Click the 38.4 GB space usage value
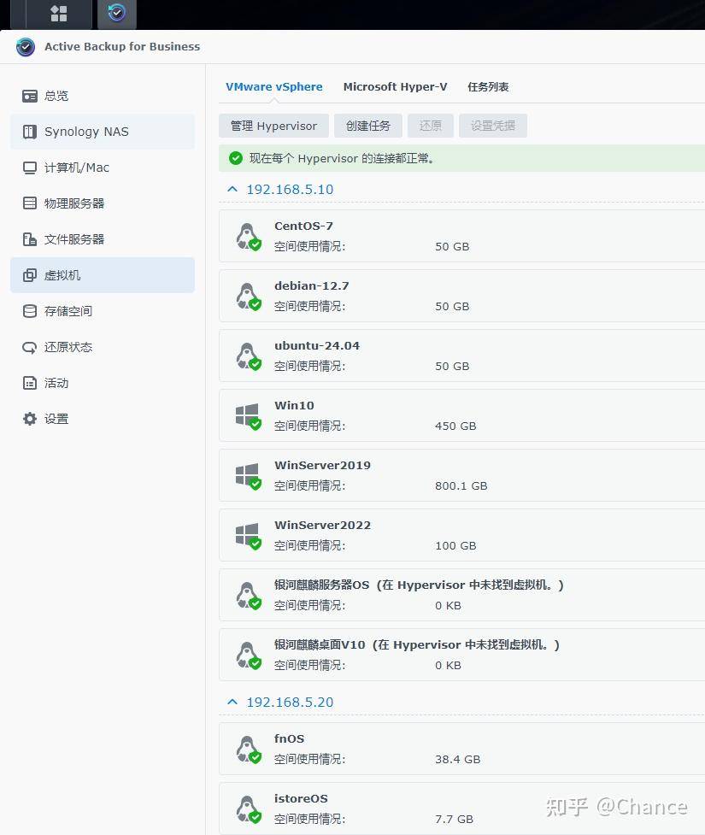705x835 pixels. [x=457, y=760]
